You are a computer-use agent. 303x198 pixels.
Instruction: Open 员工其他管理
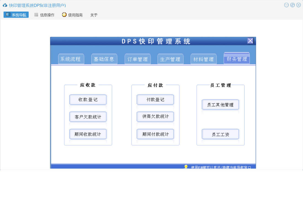click(x=220, y=104)
